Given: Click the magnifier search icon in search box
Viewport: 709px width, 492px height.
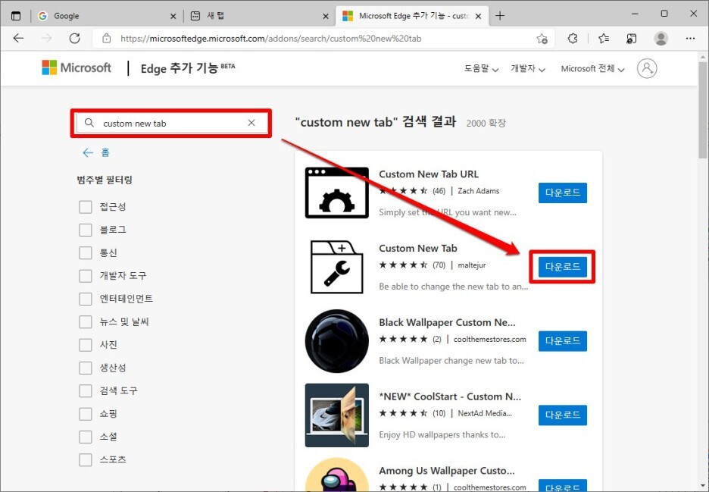Looking at the screenshot, I should tap(89, 123).
